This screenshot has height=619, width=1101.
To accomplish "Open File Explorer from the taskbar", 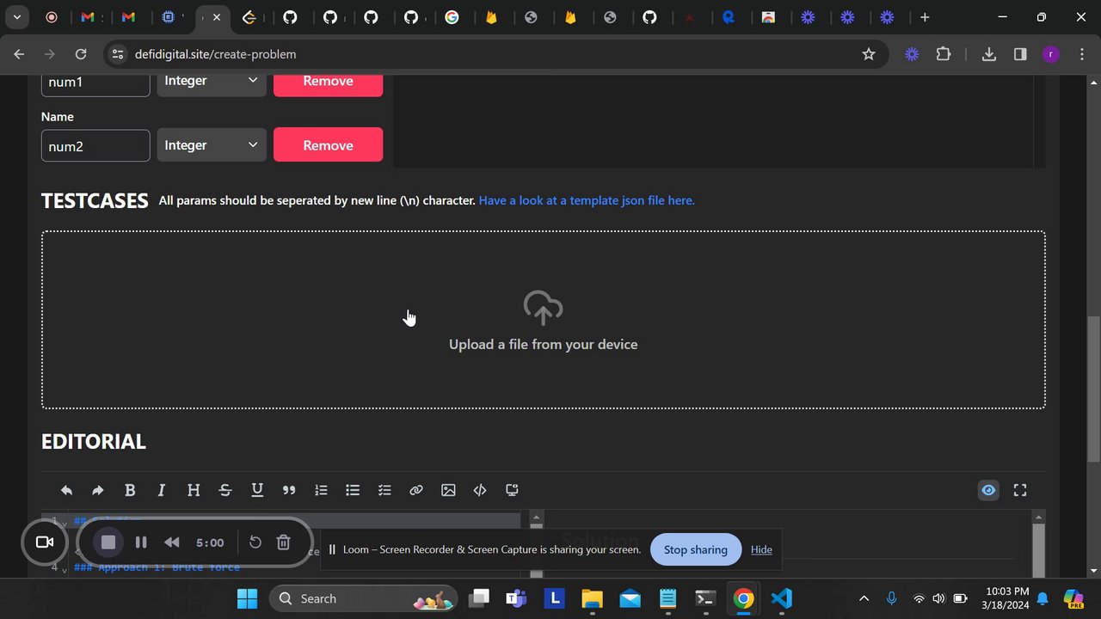I will click(x=592, y=598).
